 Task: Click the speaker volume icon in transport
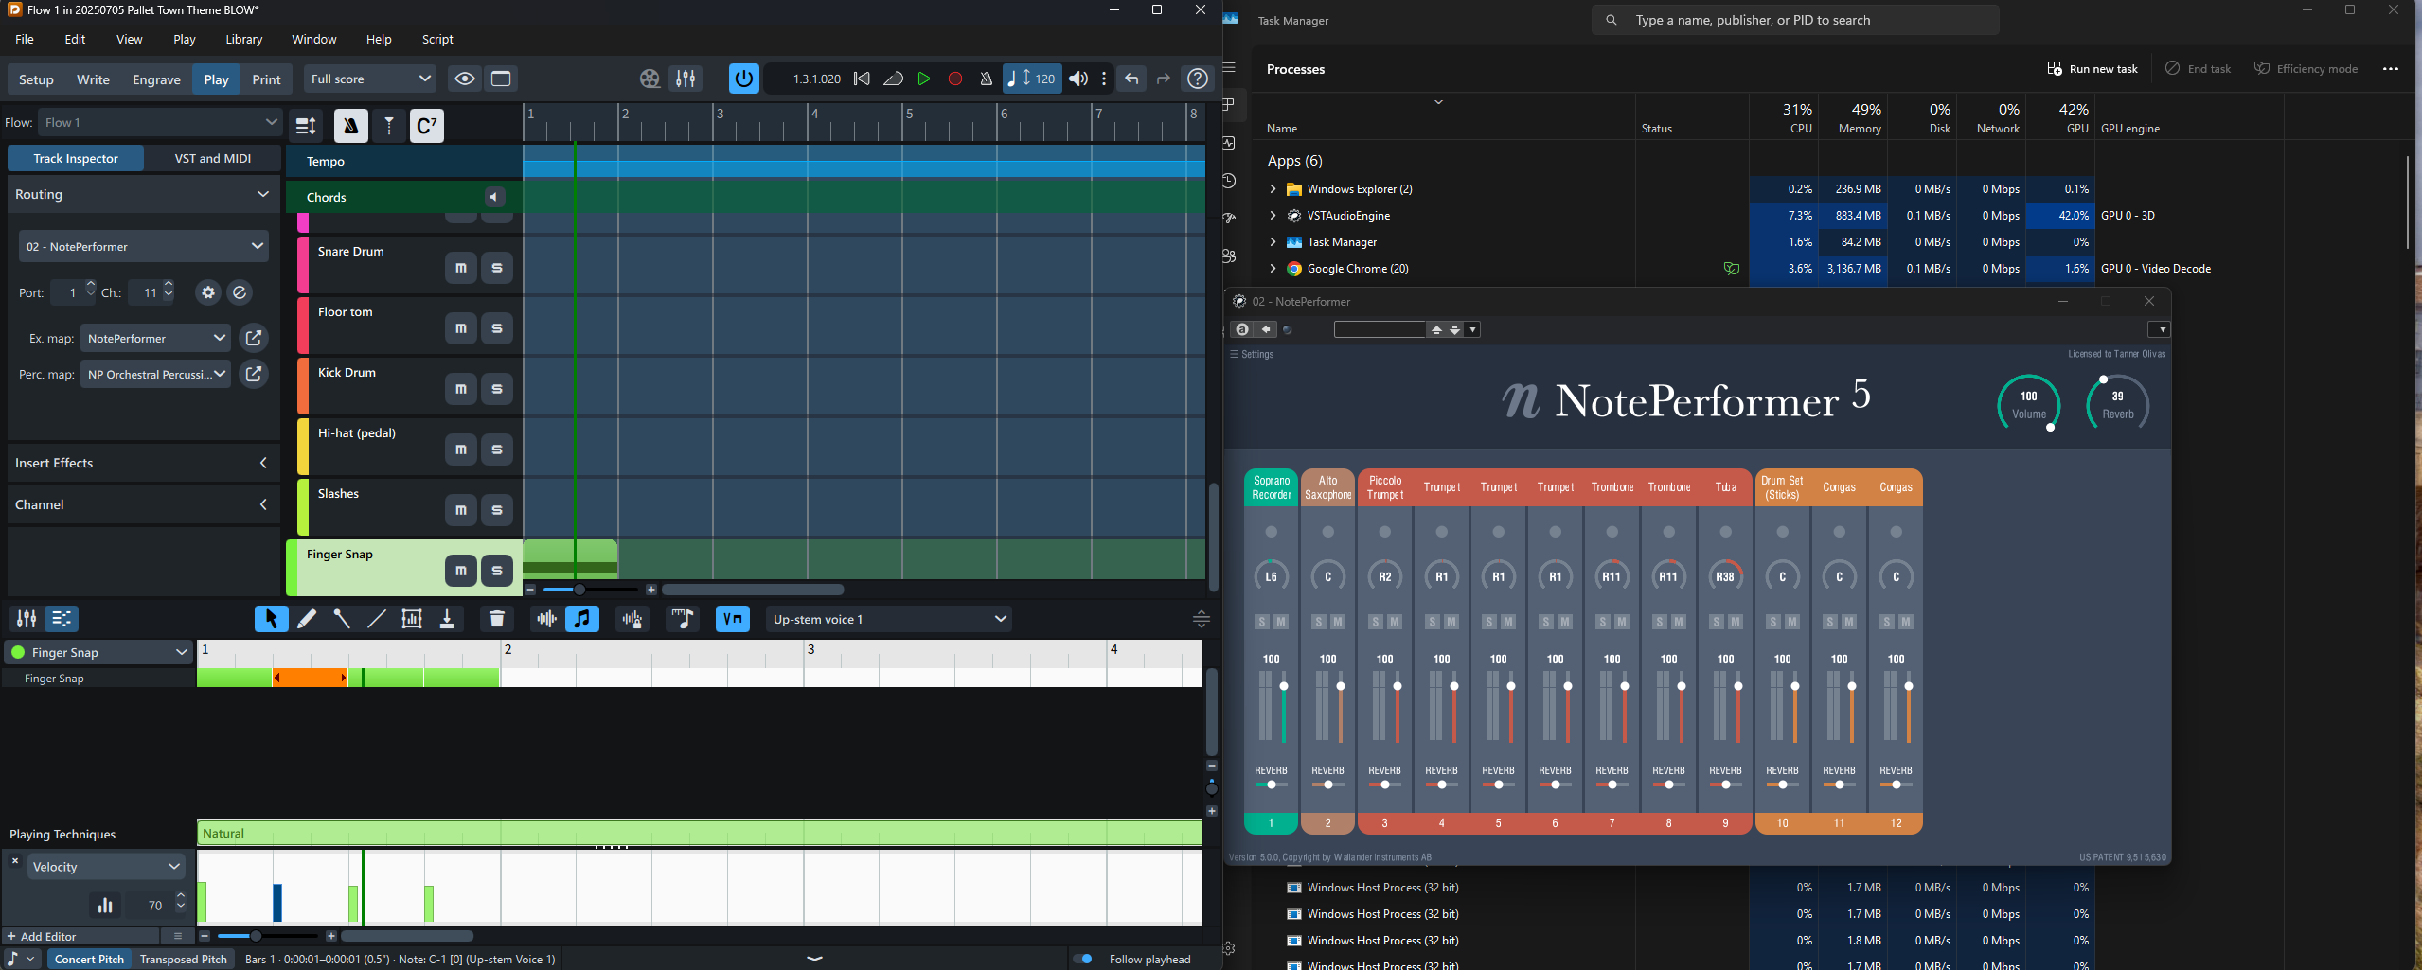coord(1078,79)
